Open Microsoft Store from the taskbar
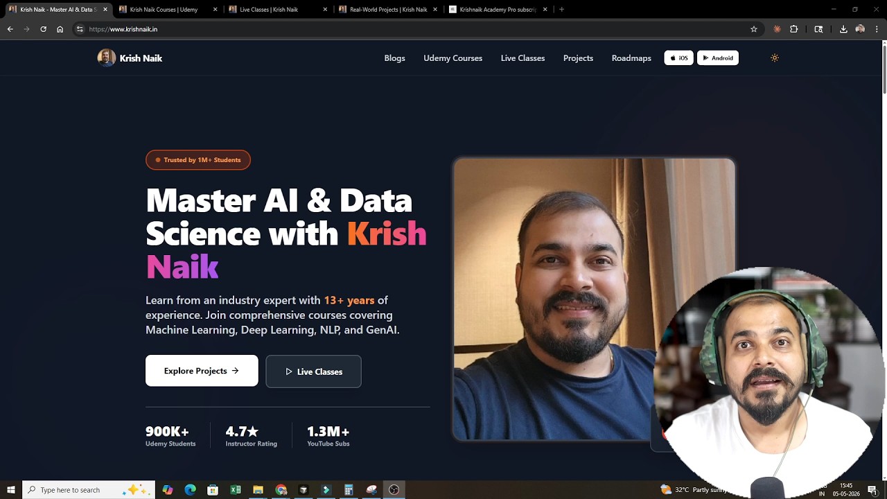 pyautogui.click(x=213, y=490)
